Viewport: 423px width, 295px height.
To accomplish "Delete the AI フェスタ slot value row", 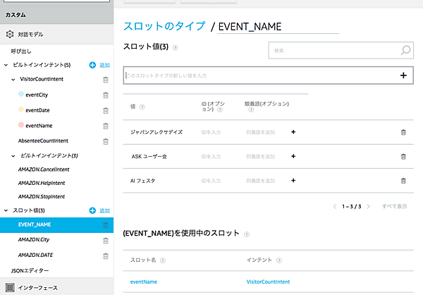I will coord(403,181).
